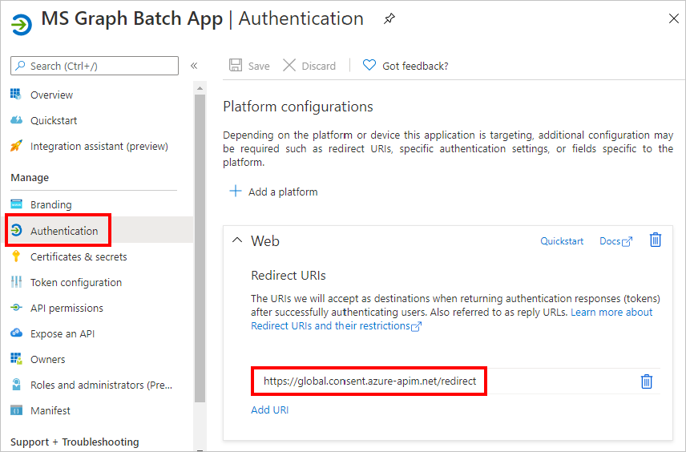The width and height of the screenshot is (686, 452).
Task: Click the API permissions icon
Action: (16, 308)
